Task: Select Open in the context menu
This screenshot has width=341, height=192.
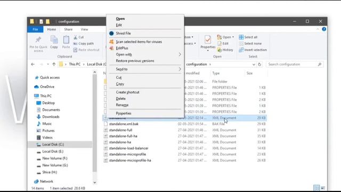Action: (120, 19)
